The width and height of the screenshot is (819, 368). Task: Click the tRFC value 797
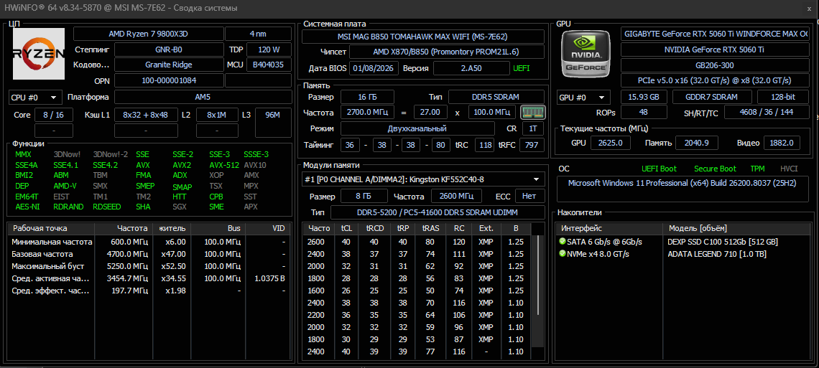[532, 145]
